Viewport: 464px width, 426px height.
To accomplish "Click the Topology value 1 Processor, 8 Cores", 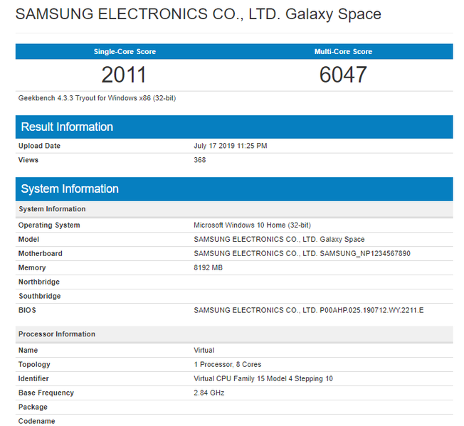I will [x=228, y=365].
